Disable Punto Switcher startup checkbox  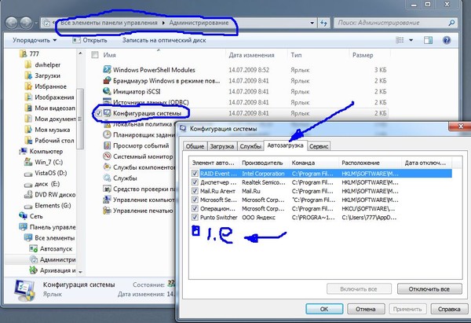coord(195,217)
